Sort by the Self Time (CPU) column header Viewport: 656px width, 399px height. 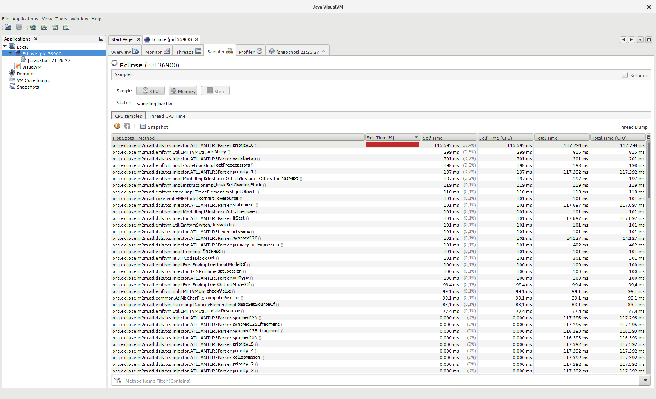coord(505,138)
